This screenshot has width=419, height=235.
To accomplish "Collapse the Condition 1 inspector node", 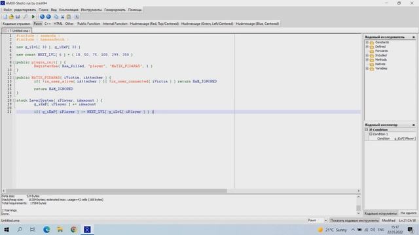I will (x=371, y=134).
